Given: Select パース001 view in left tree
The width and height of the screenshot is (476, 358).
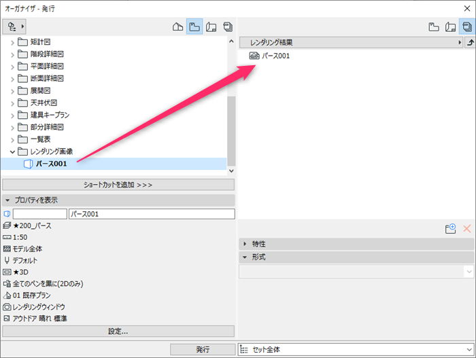Looking at the screenshot, I should [114, 164].
